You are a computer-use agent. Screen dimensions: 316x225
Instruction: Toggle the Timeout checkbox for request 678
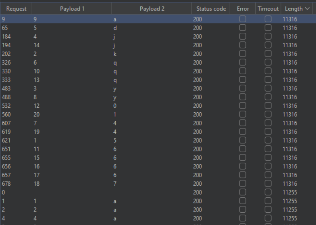coord(268,183)
